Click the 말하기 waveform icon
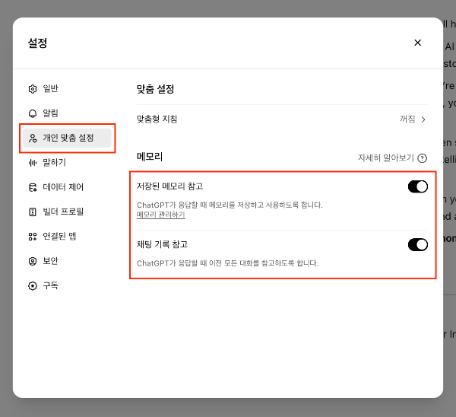Screen dimensions: 456x417 point(33,163)
